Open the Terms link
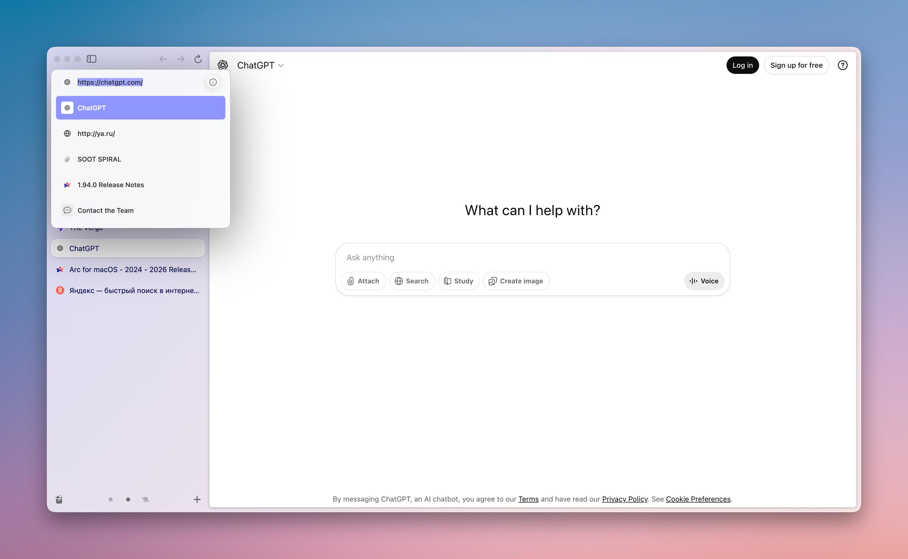908x559 pixels. pyautogui.click(x=528, y=499)
